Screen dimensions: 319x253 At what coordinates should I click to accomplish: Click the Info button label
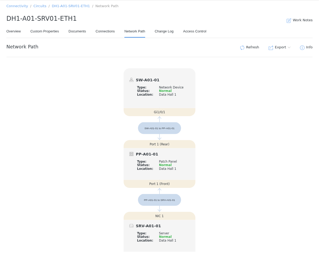coord(309,47)
